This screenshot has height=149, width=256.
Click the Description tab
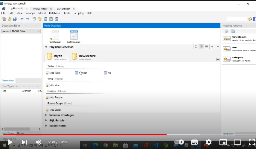tap(8, 80)
